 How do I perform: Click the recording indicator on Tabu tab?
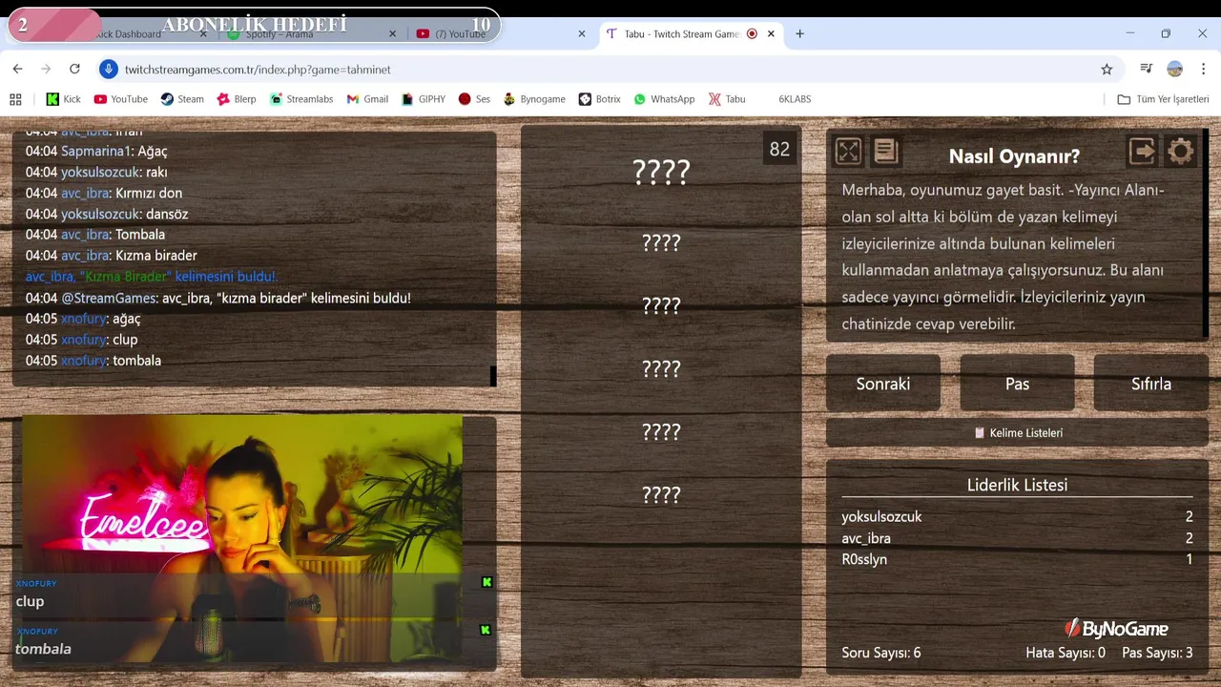pyautogui.click(x=752, y=33)
